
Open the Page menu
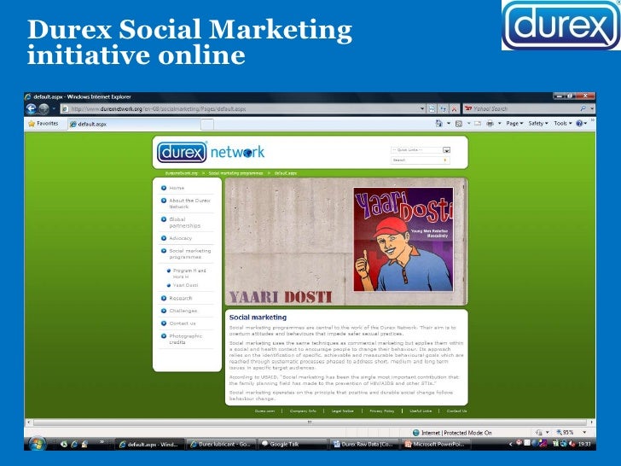point(514,124)
